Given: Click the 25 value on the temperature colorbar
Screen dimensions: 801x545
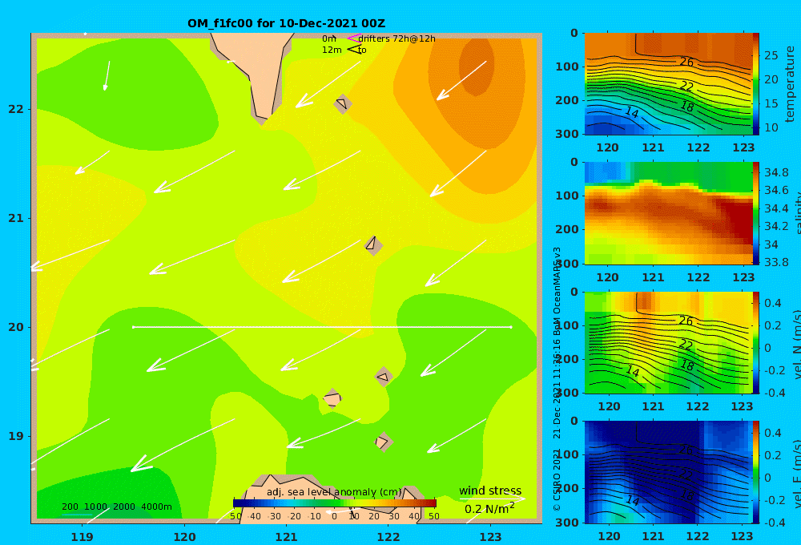Looking at the screenshot, I should 771,55.
